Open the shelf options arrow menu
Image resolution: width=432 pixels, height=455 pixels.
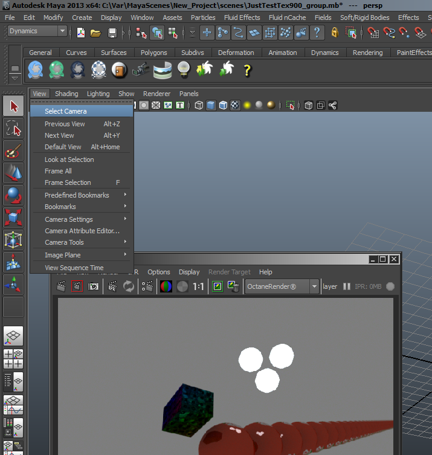pyautogui.click(x=15, y=79)
